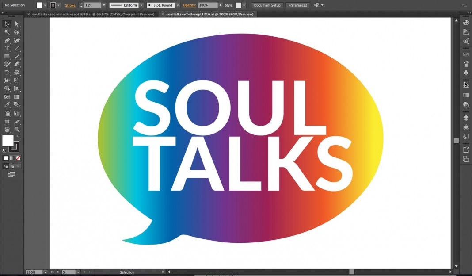The width and height of the screenshot is (472, 276).
Task: Click the Document Setup button
Action: click(267, 5)
